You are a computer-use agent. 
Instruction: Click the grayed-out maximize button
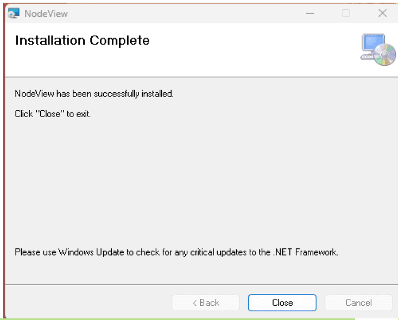coord(346,13)
